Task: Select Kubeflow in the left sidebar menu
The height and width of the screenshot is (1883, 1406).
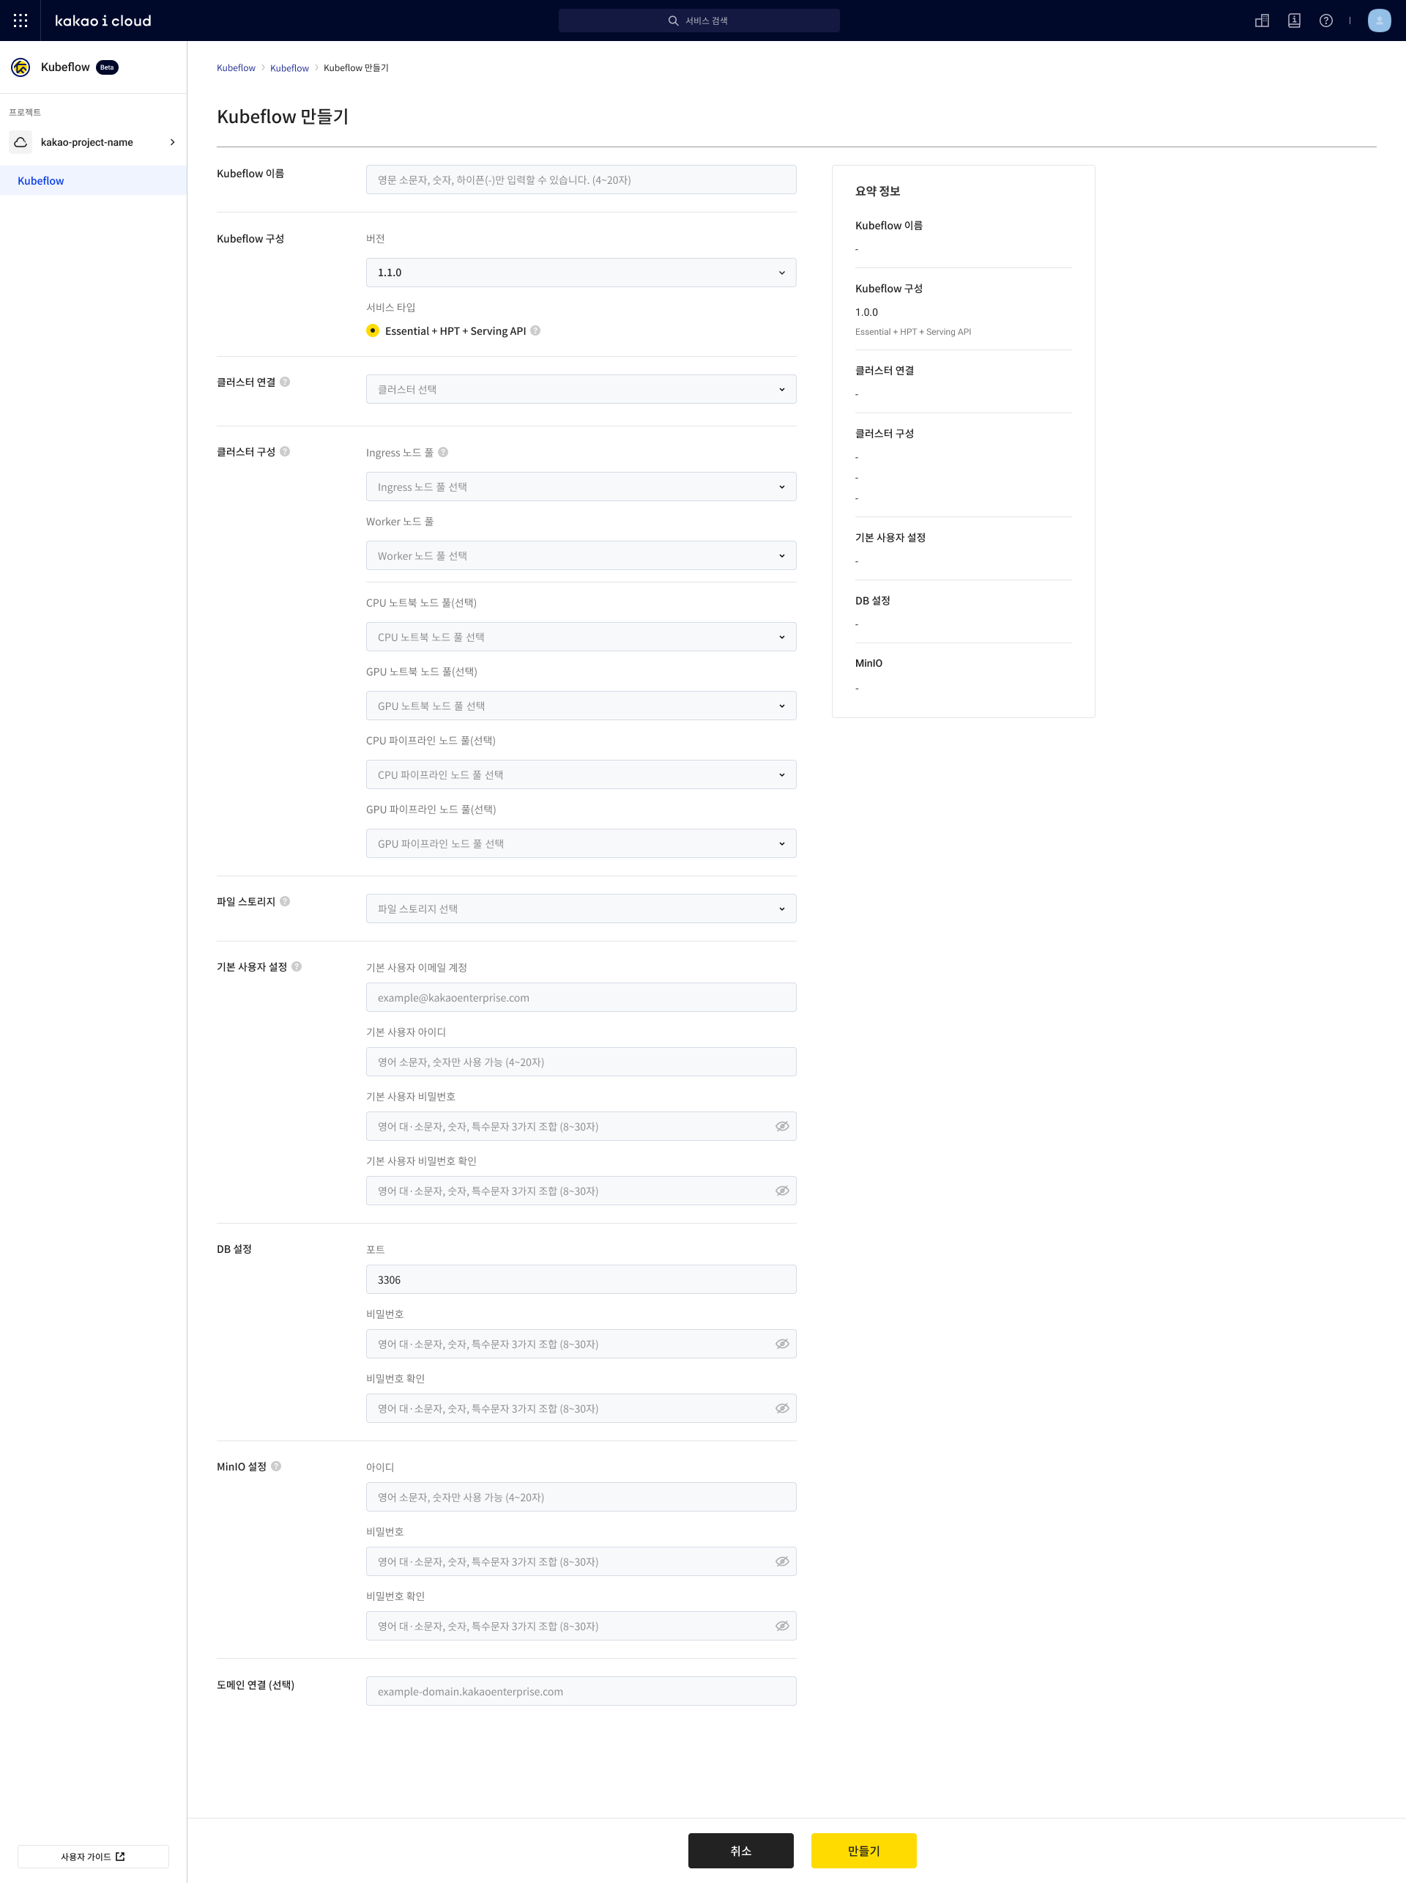Action: tap(40, 180)
